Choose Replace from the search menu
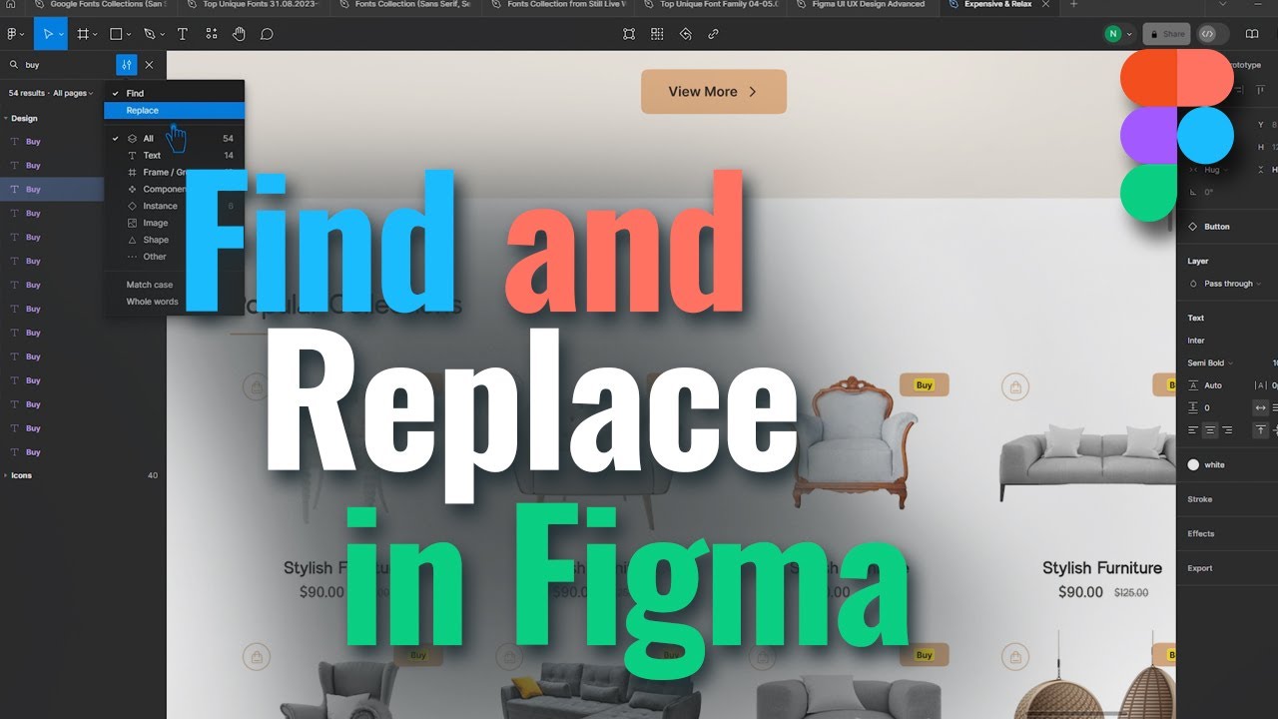The width and height of the screenshot is (1278, 719). click(174, 111)
